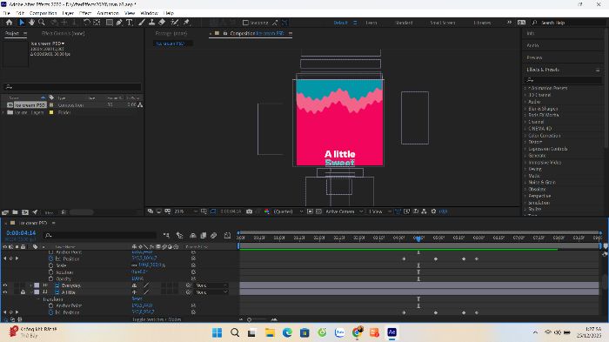Image resolution: width=609 pixels, height=342 pixels.
Task: Click the shy layers icon in timeline
Action: tap(192, 235)
